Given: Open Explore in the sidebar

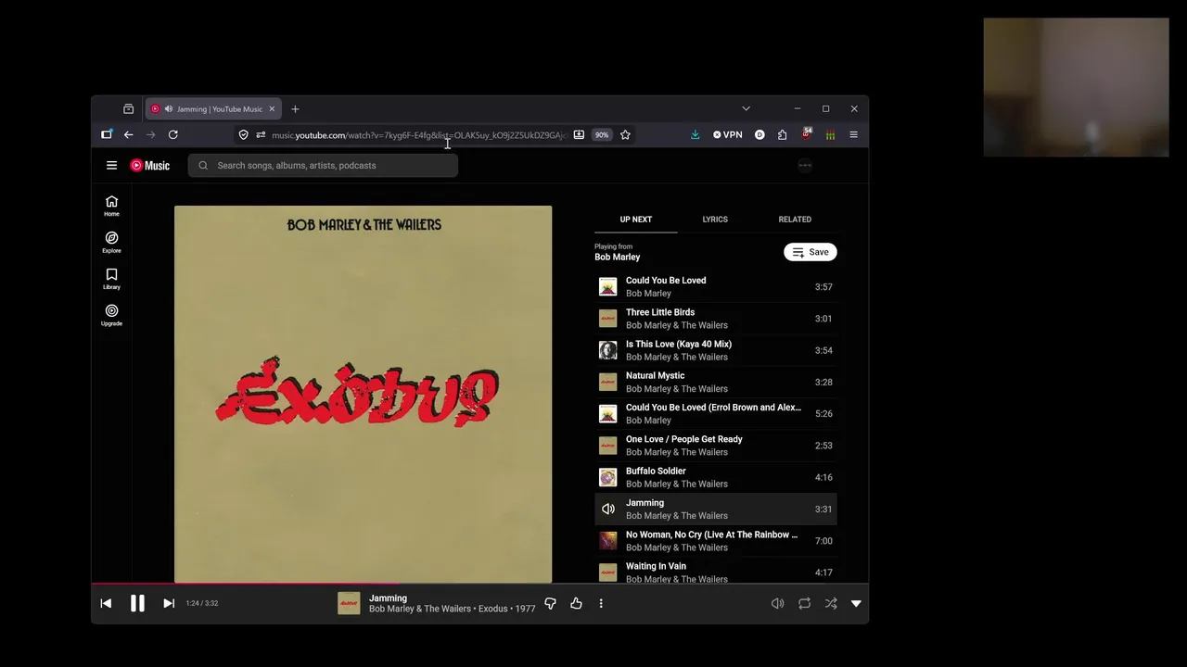Looking at the screenshot, I should coord(111,242).
